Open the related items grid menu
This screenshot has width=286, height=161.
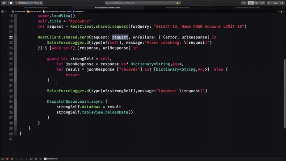tap(2, 11)
